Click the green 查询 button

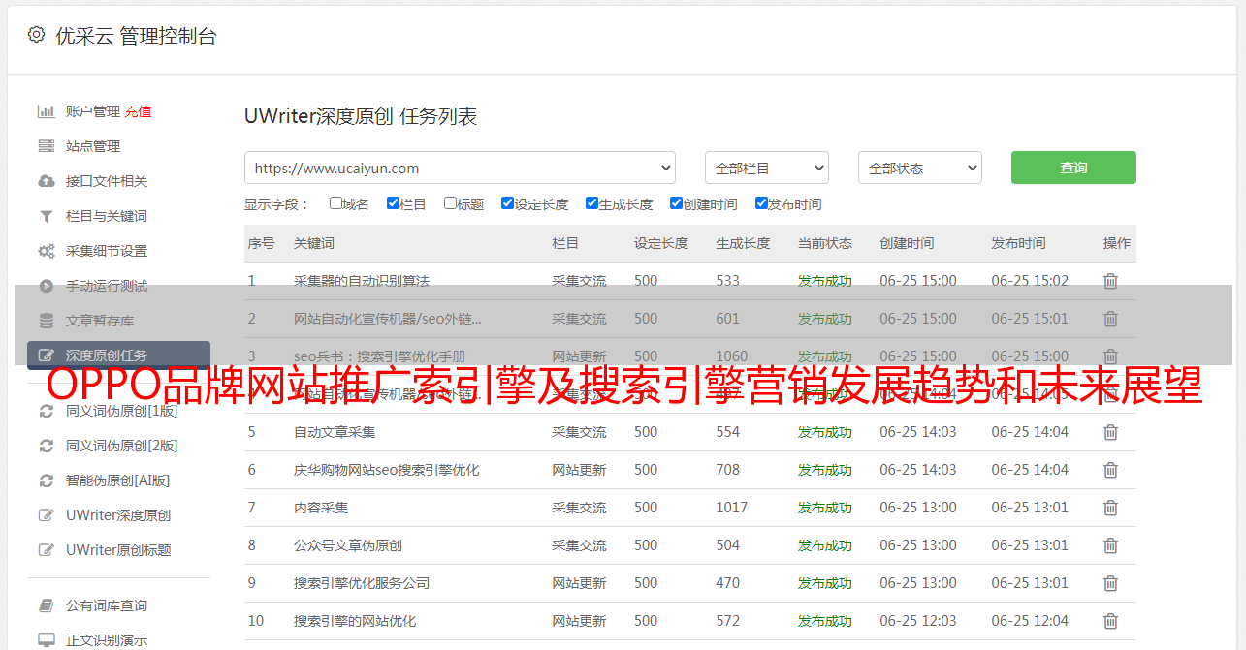1072,168
